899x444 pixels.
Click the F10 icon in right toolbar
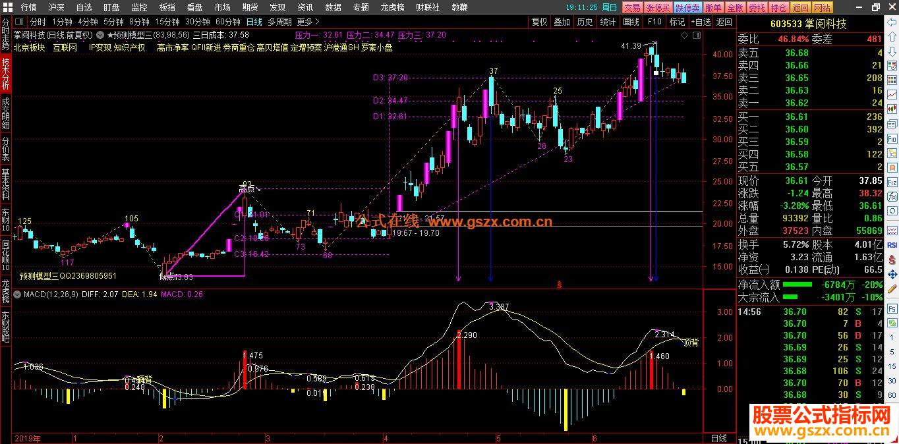(892, 139)
